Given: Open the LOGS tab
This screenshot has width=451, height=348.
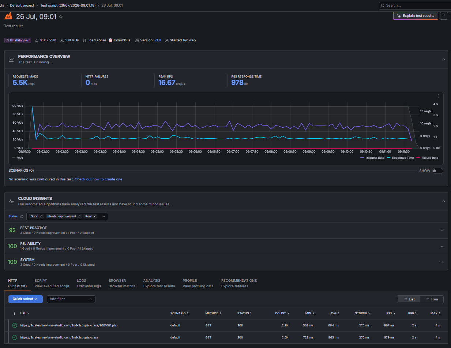Looking at the screenshot, I should 89,283.
